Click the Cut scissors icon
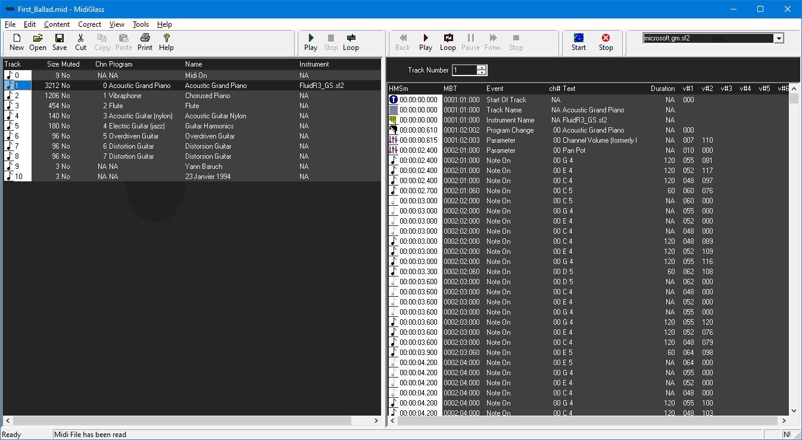This screenshot has width=802, height=440. click(80, 42)
